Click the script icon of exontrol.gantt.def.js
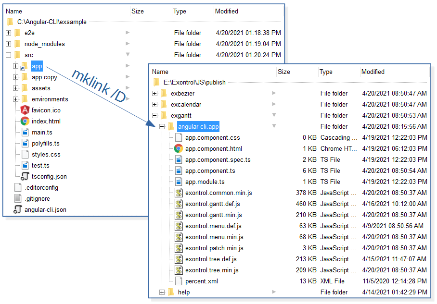 pyautogui.click(x=179, y=204)
